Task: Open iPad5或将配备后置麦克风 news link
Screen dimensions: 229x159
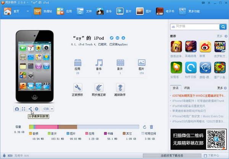Action: click(189, 106)
